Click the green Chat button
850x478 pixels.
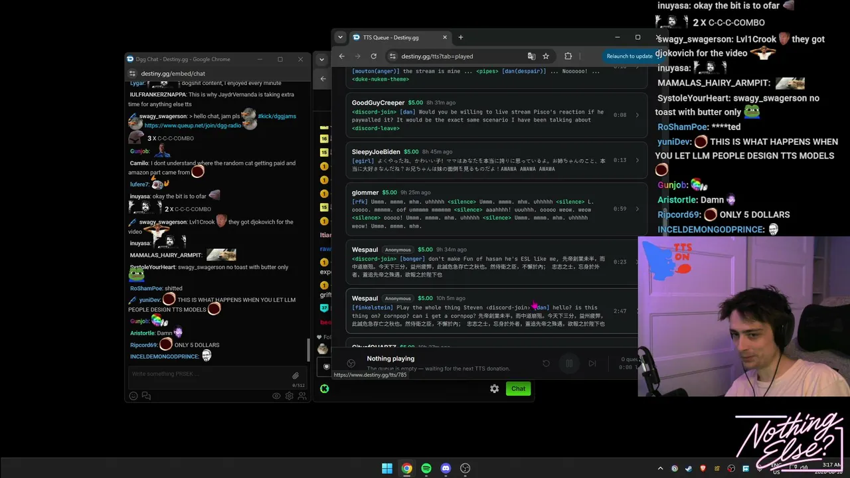pyautogui.click(x=518, y=388)
